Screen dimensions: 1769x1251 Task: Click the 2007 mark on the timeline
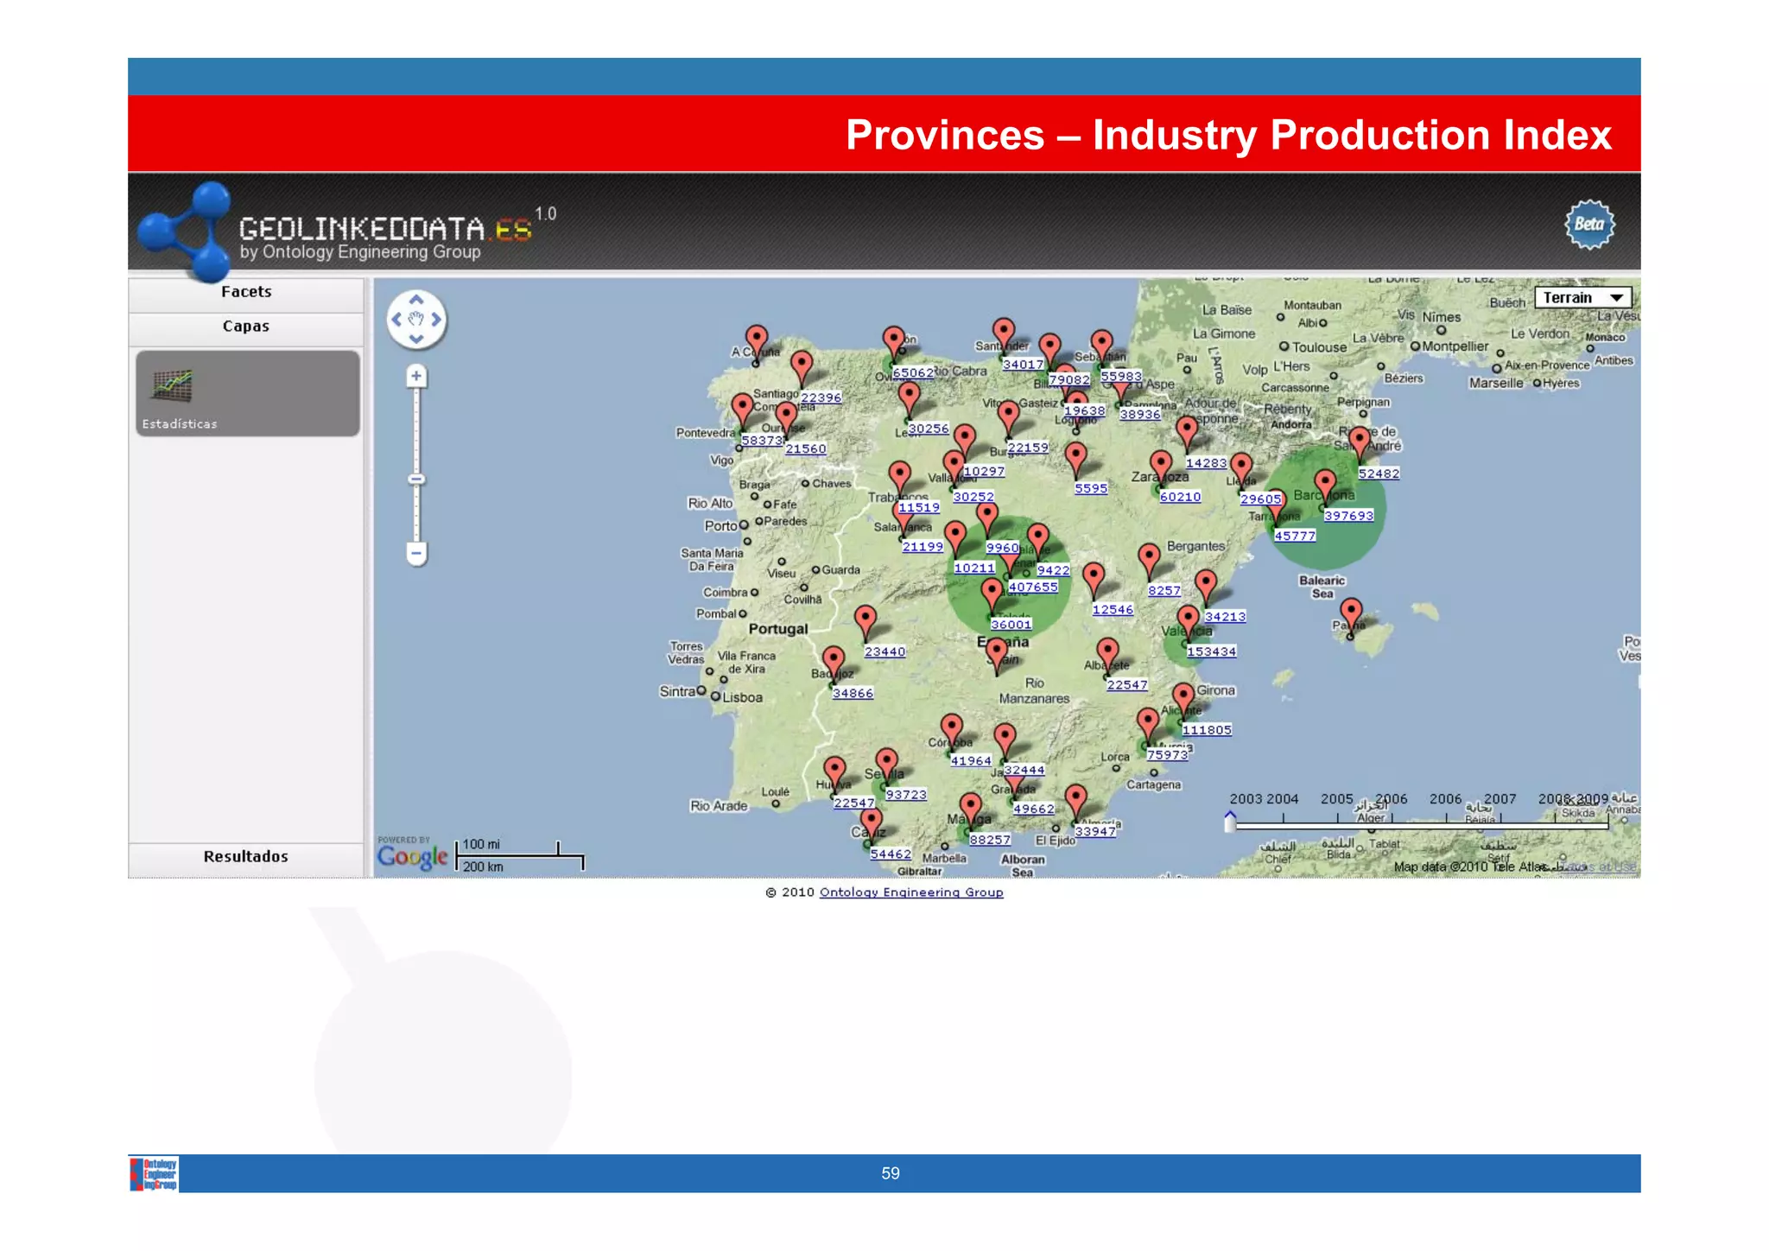pos(1500,800)
